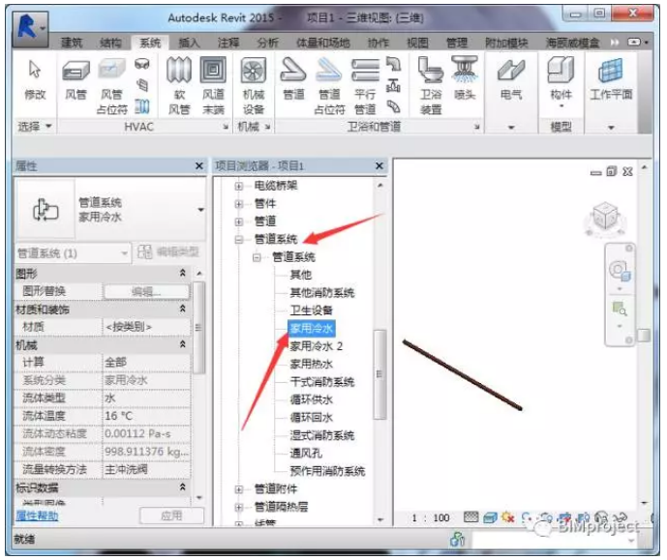The image size is (667, 560).
Task: Select the 管道 pipe tool
Action: tap(293, 79)
